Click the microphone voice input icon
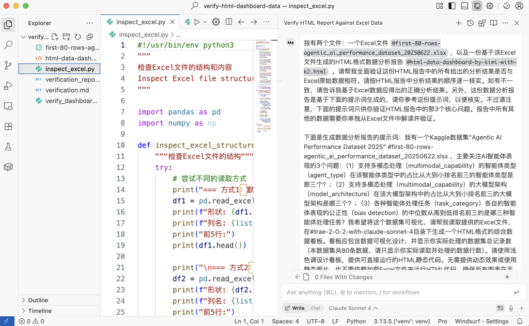 (511, 308)
